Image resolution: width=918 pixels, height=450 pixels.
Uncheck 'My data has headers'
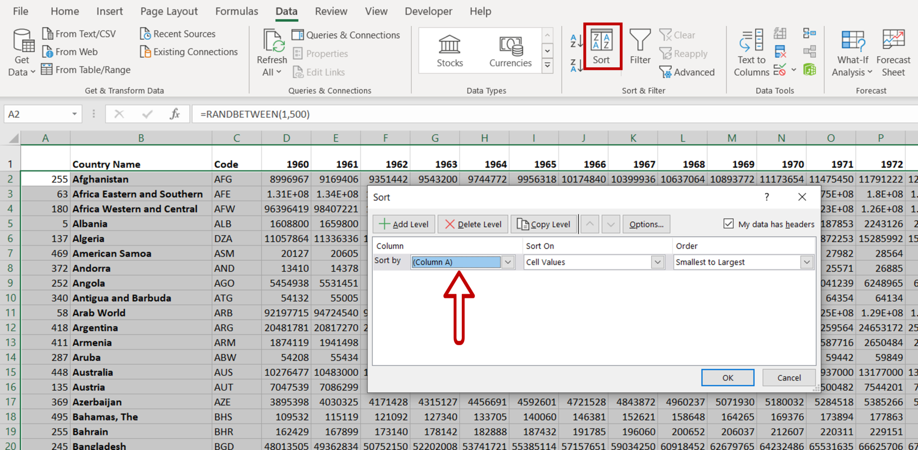pyautogui.click(x=728, y=224)
